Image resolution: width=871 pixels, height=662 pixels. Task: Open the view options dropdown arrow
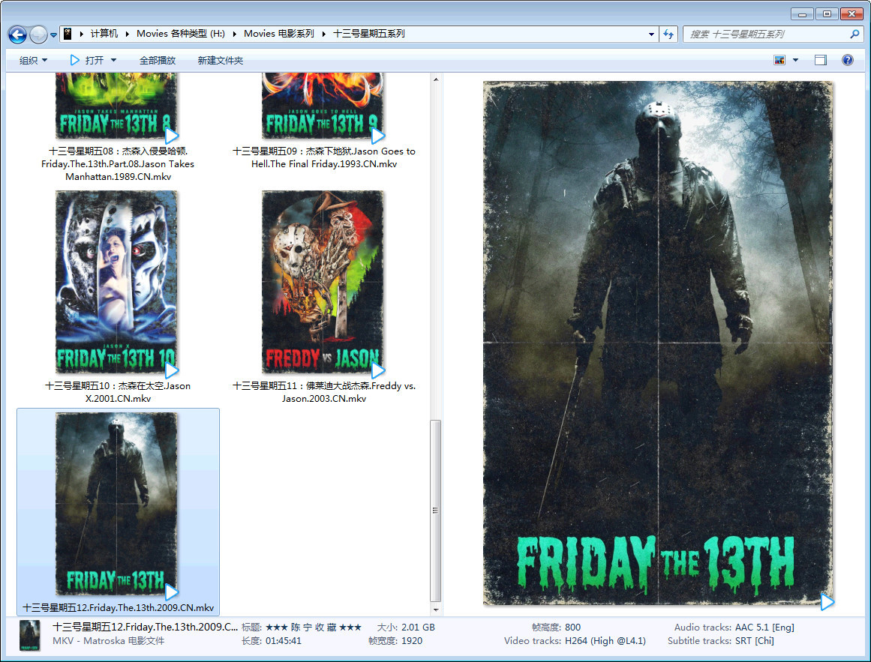(x=796, y=61)
